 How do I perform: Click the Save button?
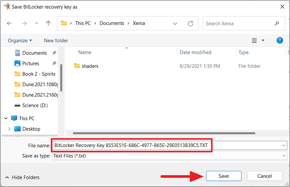[x=224, y=176]
